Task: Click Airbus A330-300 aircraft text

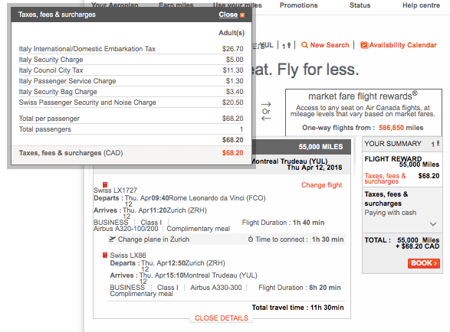Action: point(216,288)
